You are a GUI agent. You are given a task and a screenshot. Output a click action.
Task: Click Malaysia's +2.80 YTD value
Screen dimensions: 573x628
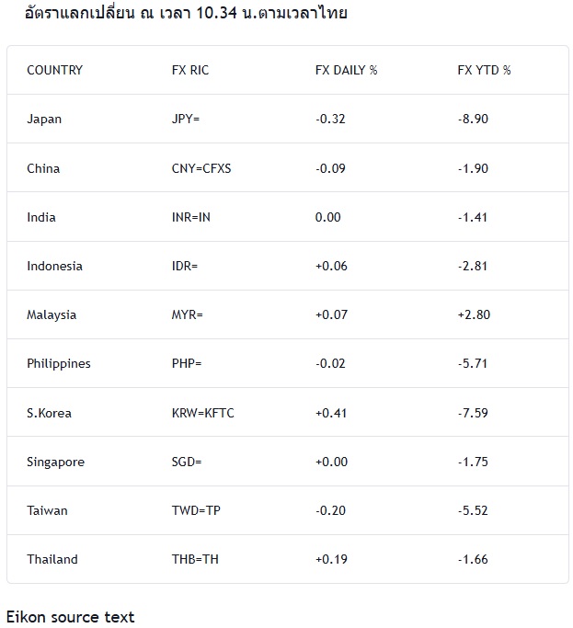[474, 314]
